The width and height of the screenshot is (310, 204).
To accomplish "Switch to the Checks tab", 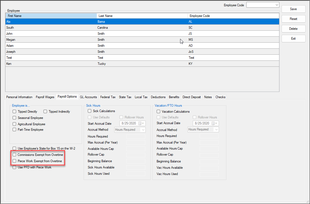I will 220,97.
